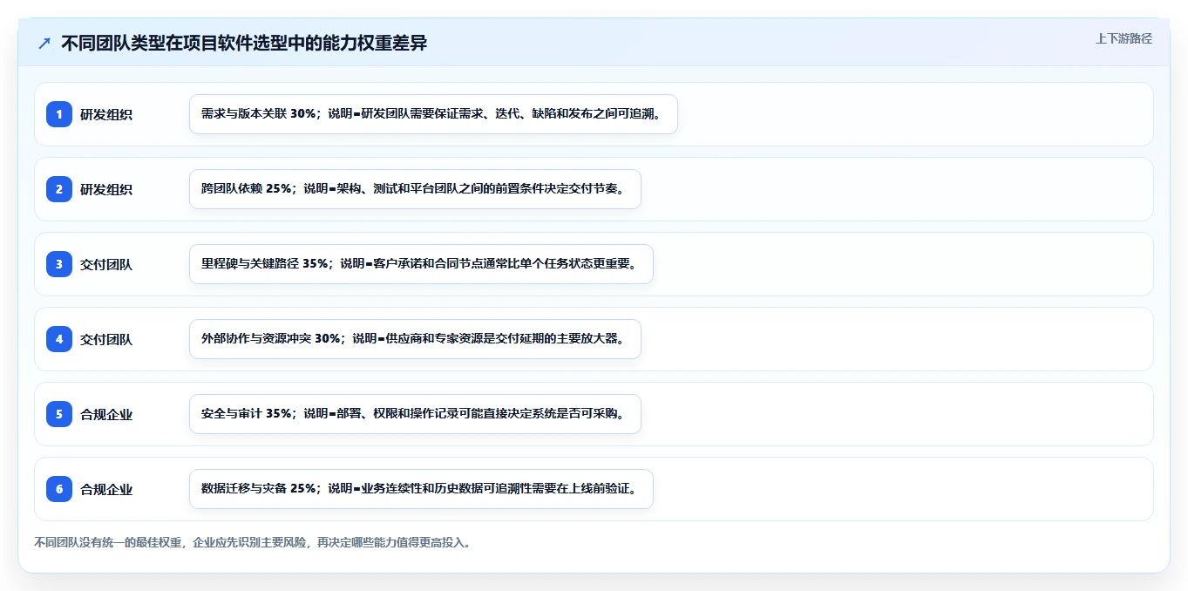Select step badge number 5
Image resolution: width=1188 pixels, height=591 pixels.
[x=59, y=414]
